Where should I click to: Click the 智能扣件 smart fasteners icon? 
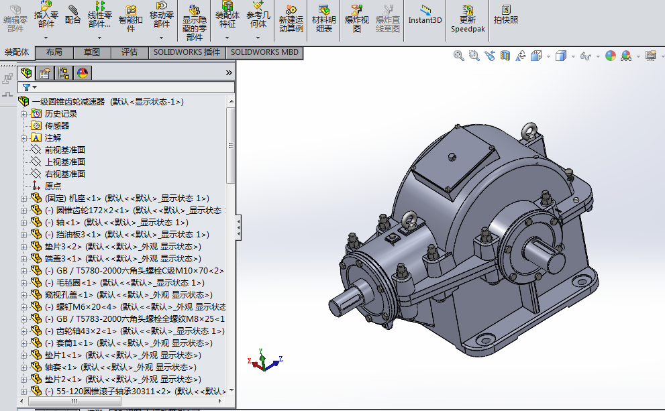click(131, 11)
